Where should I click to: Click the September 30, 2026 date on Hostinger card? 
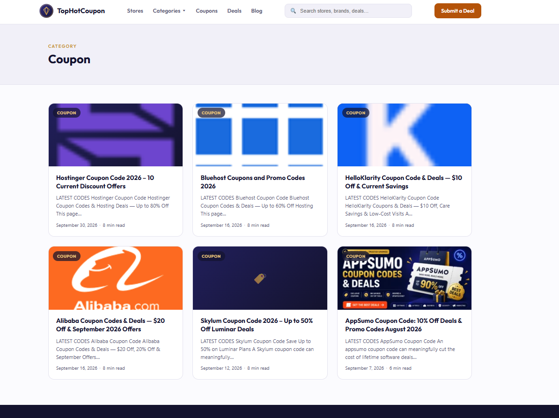77,225
